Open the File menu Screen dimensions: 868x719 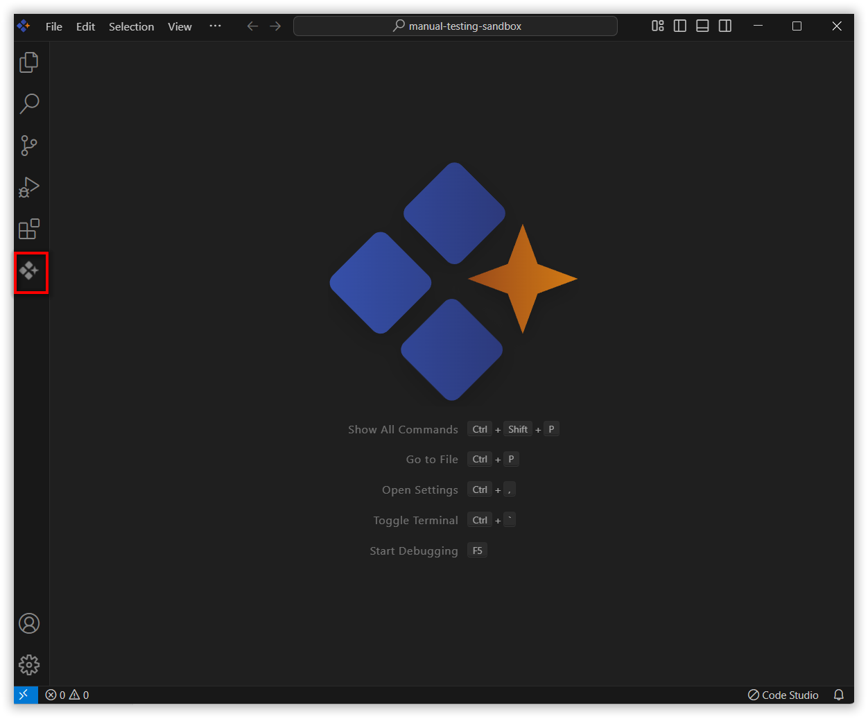[54, 26]
